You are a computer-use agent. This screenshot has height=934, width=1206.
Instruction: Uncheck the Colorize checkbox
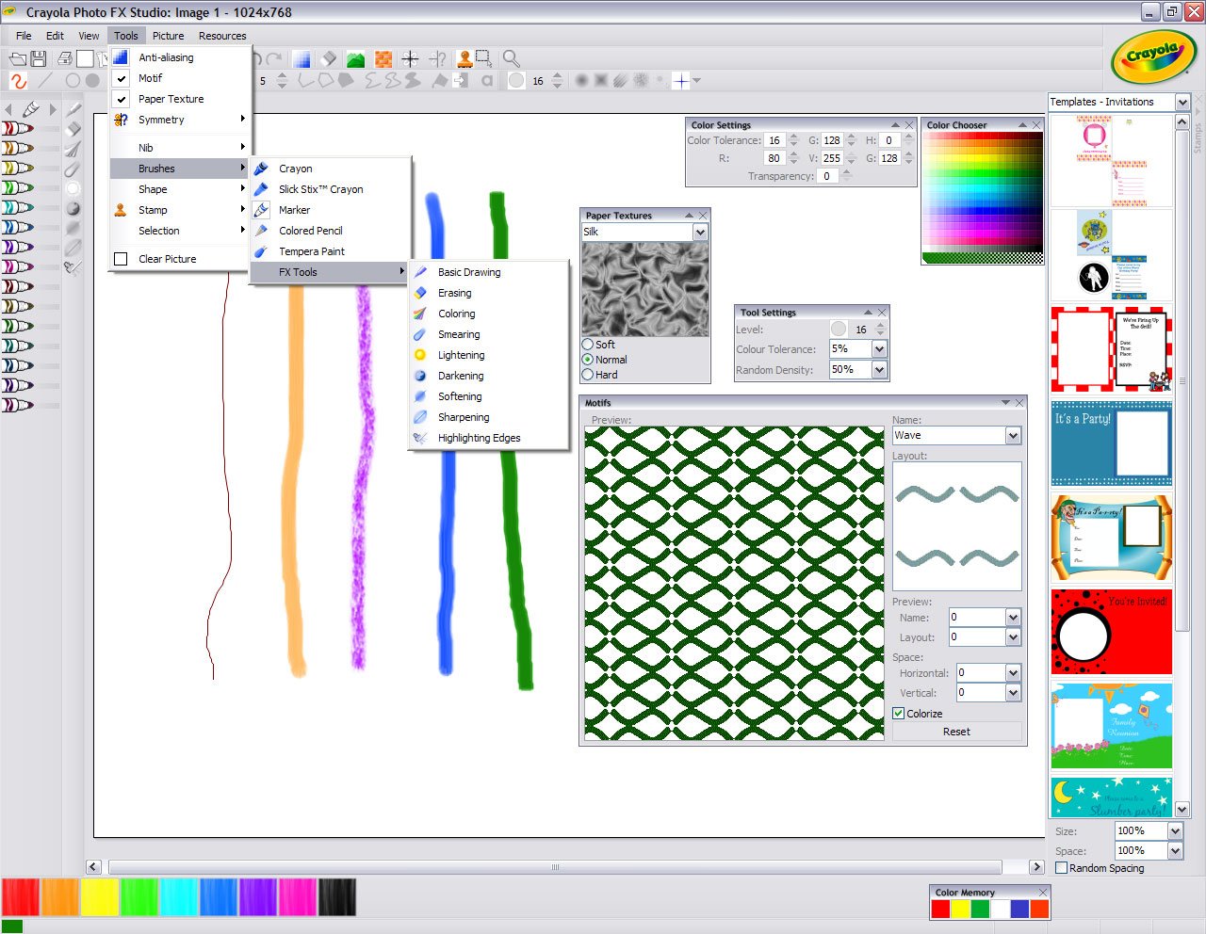point(899,714)
